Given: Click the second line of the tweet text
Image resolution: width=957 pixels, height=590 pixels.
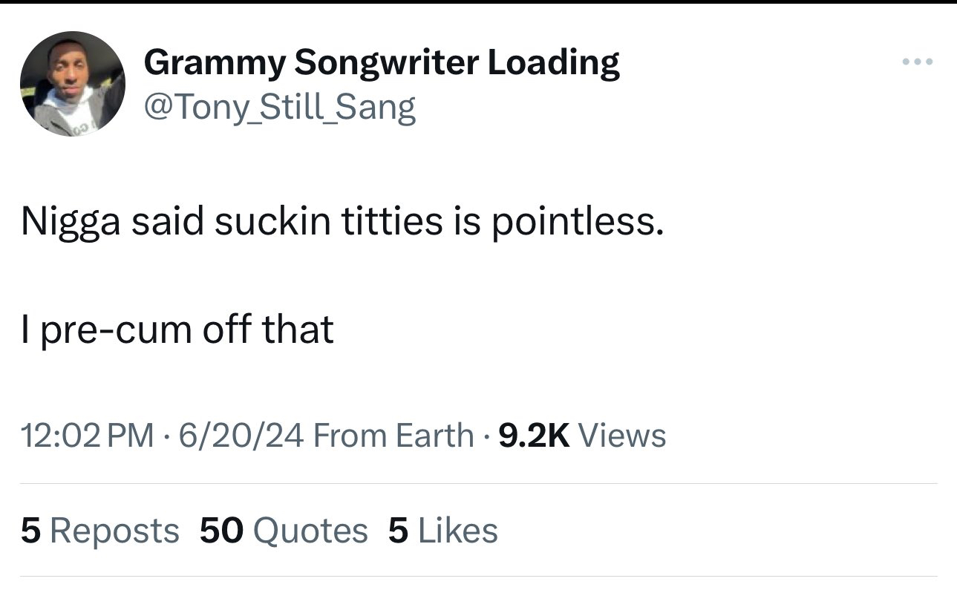Looking at the screenshot, I should tap(177, 329).
